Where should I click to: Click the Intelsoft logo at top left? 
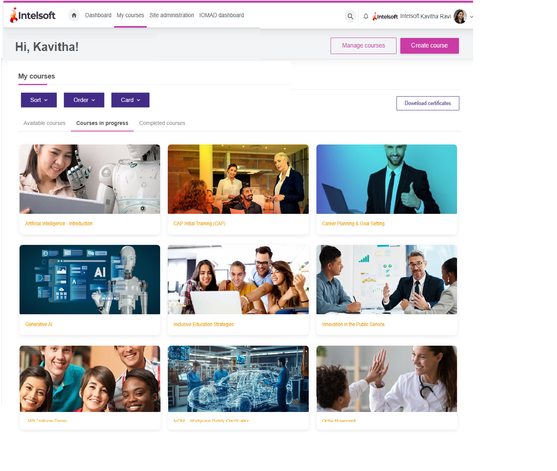click(33, 15)
